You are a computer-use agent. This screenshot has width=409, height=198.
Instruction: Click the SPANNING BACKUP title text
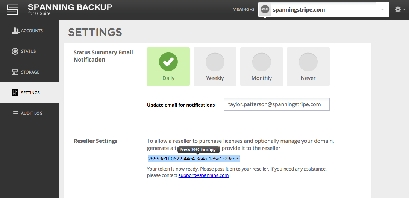70,7
